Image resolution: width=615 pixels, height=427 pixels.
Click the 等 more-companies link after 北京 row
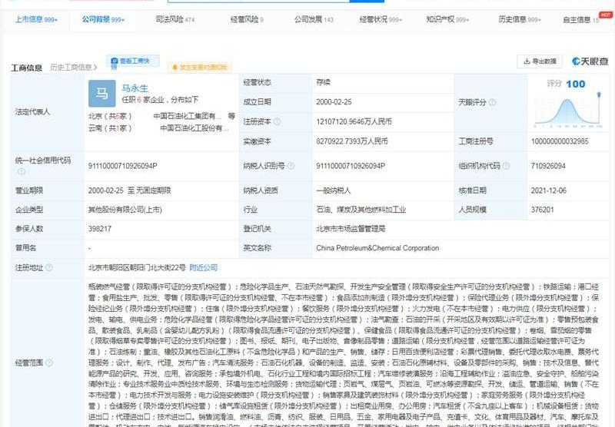[x=231, y=116]
